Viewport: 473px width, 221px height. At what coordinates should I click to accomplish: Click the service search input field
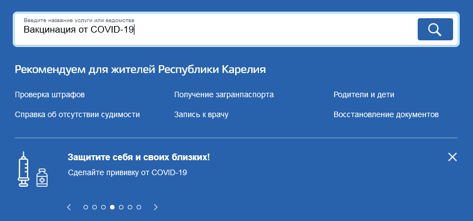click(x=215, y=29)
